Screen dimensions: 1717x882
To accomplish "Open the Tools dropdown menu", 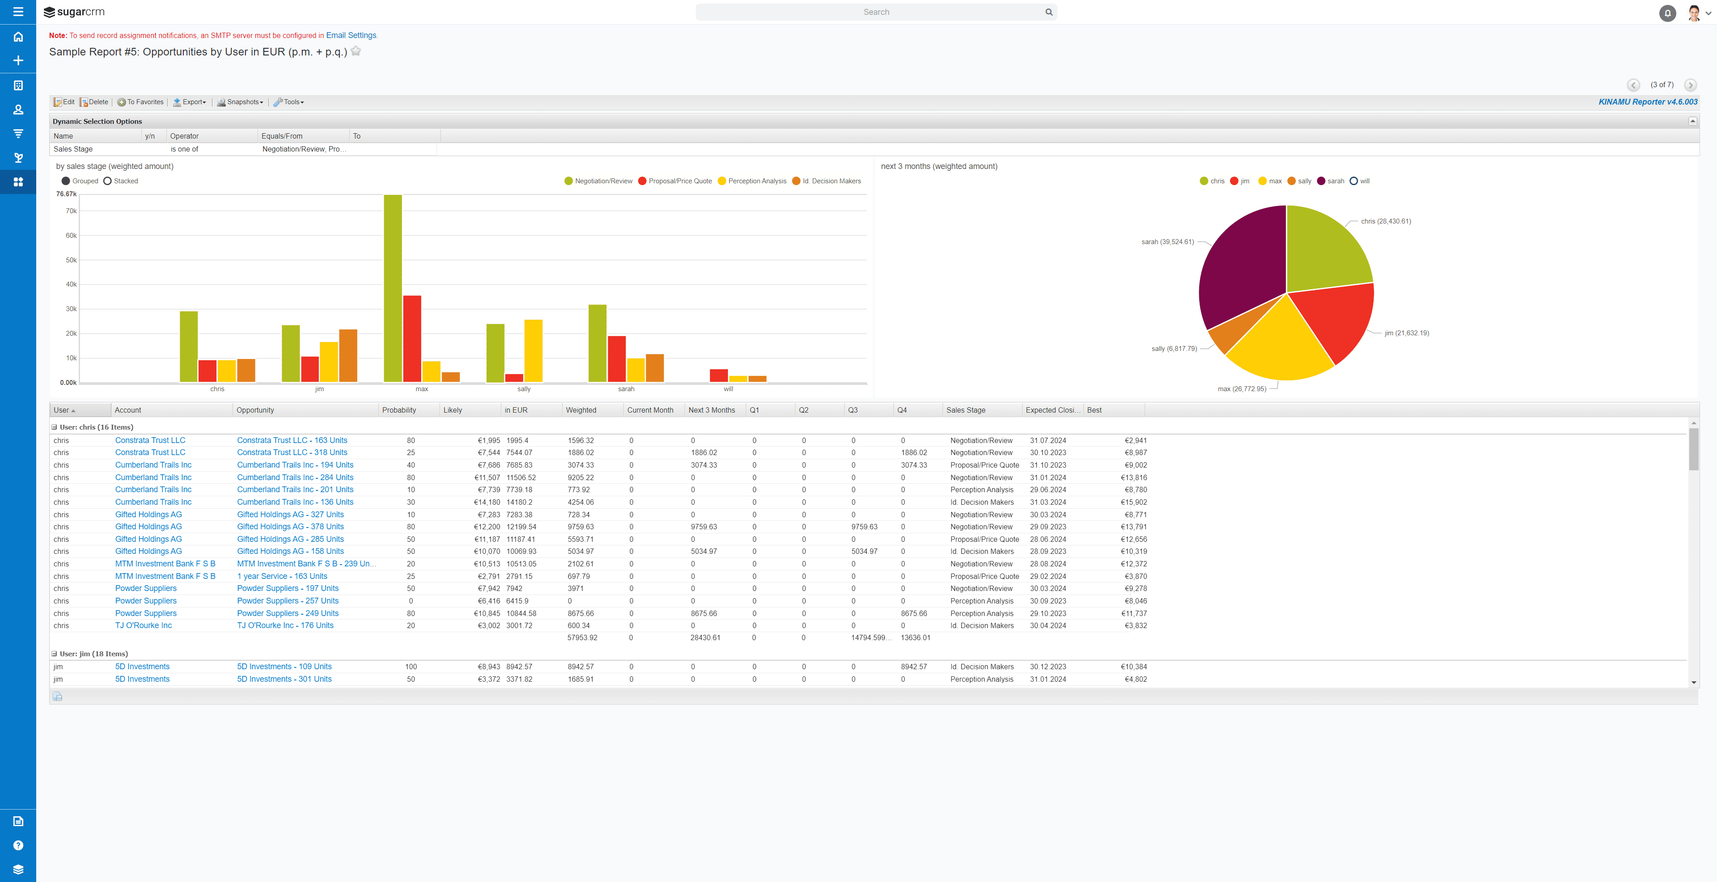I will [x=288, y=102].
